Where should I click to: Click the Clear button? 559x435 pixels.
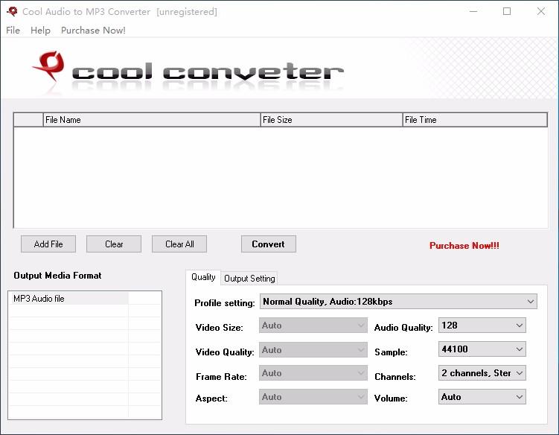click(x=114, y=244)
